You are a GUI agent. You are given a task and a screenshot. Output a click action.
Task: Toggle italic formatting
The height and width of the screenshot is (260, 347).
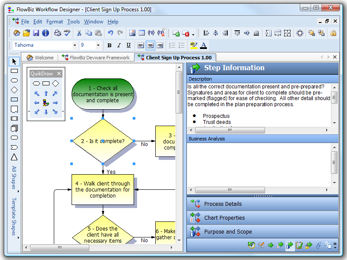coord(119,45)
